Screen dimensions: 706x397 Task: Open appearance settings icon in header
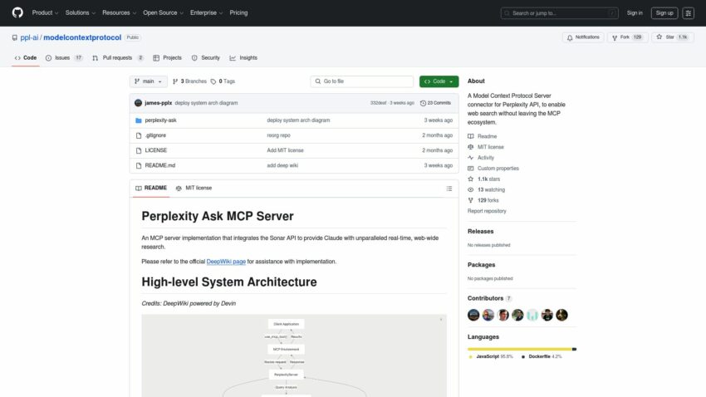coord(688,13)
